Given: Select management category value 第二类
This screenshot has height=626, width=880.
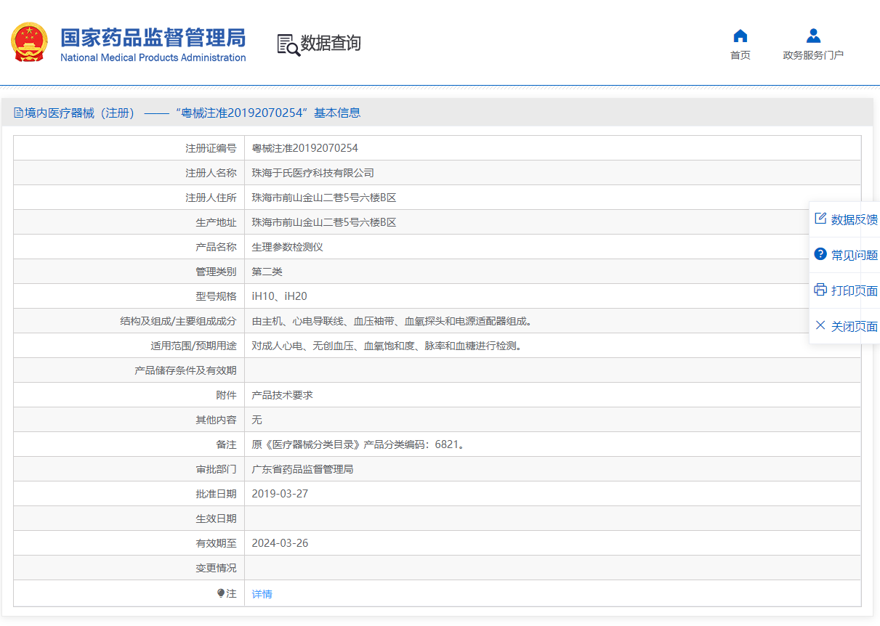Looking at the screenshot, I should pos(267,272).
